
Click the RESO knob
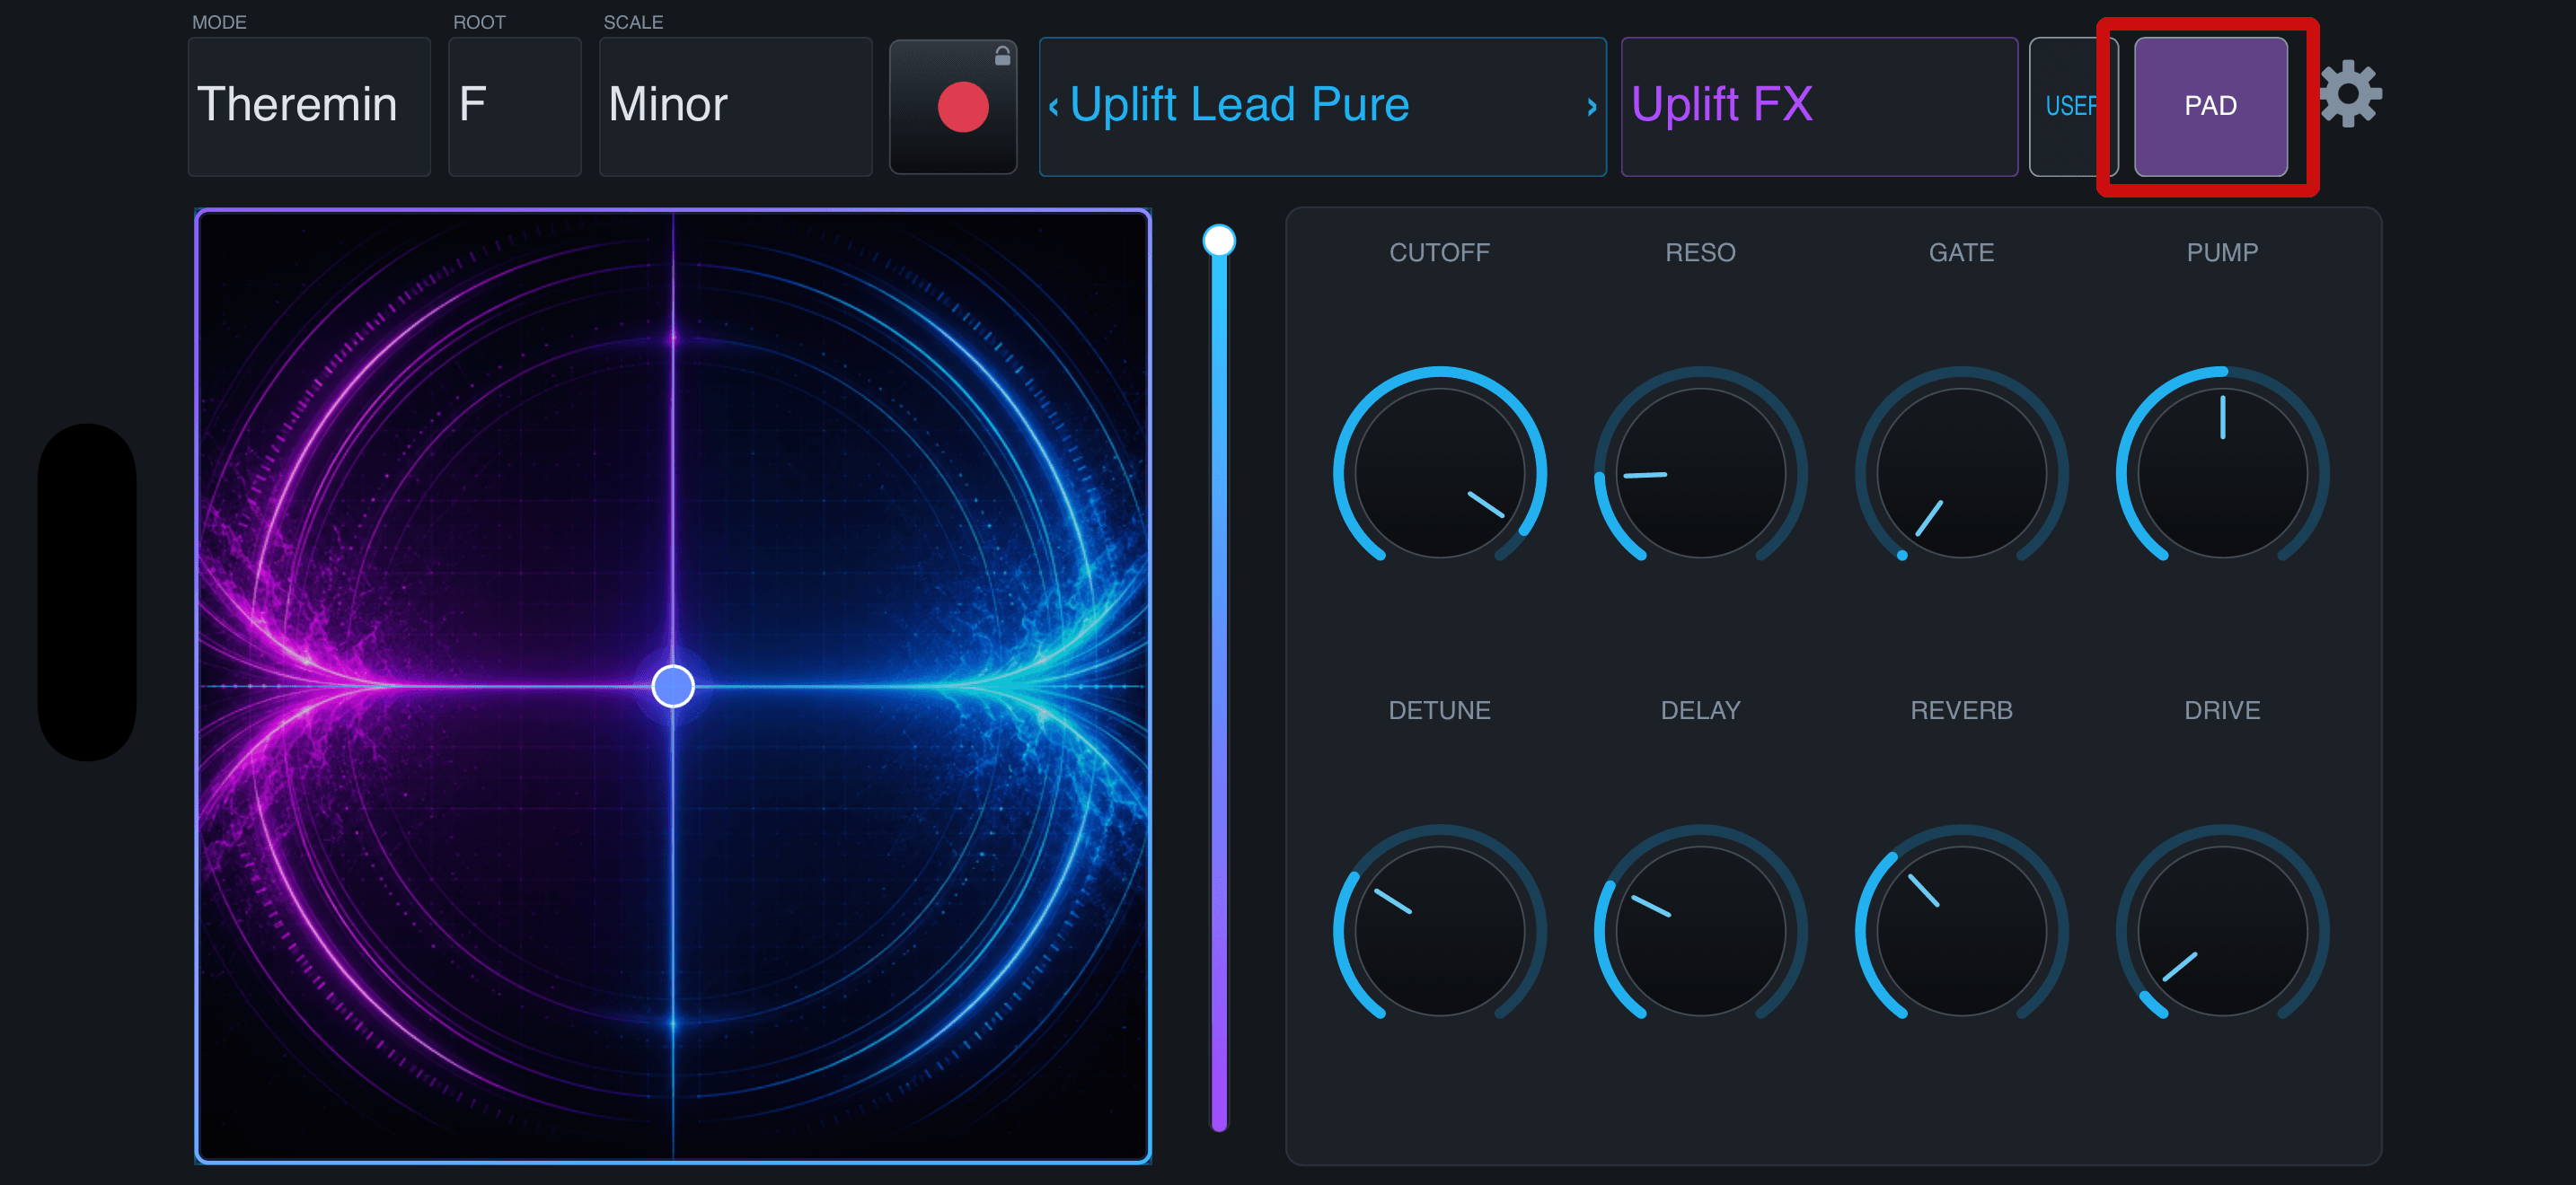pos(1700,472)
